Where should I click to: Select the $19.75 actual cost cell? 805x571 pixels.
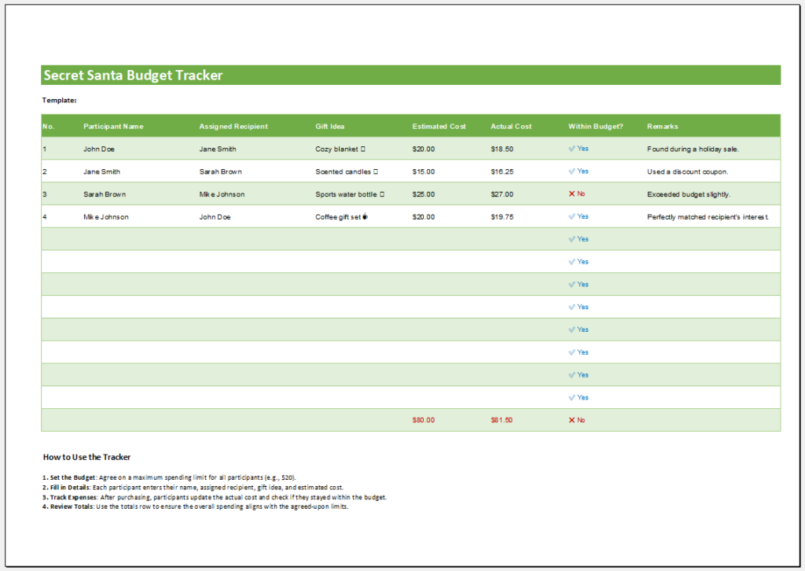502,217
